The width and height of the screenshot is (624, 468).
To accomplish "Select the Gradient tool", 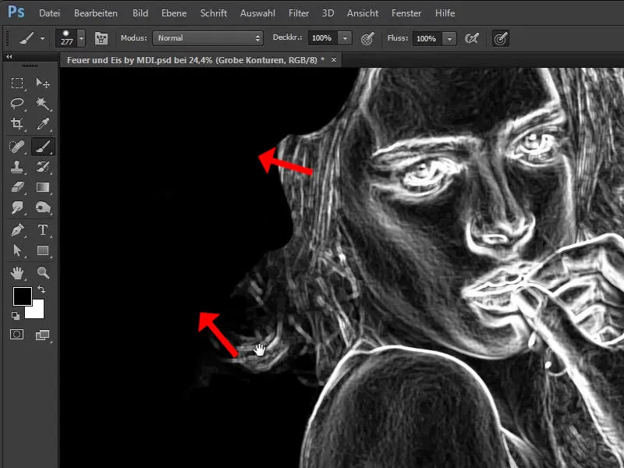I will 43,187.
